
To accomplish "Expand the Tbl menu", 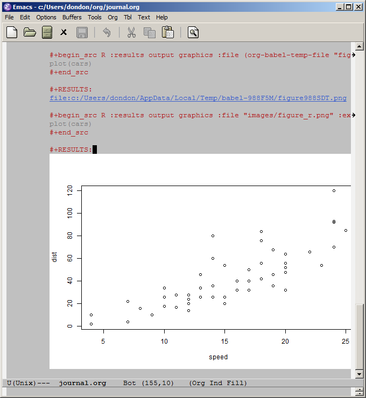I will [x=128, y=17].
